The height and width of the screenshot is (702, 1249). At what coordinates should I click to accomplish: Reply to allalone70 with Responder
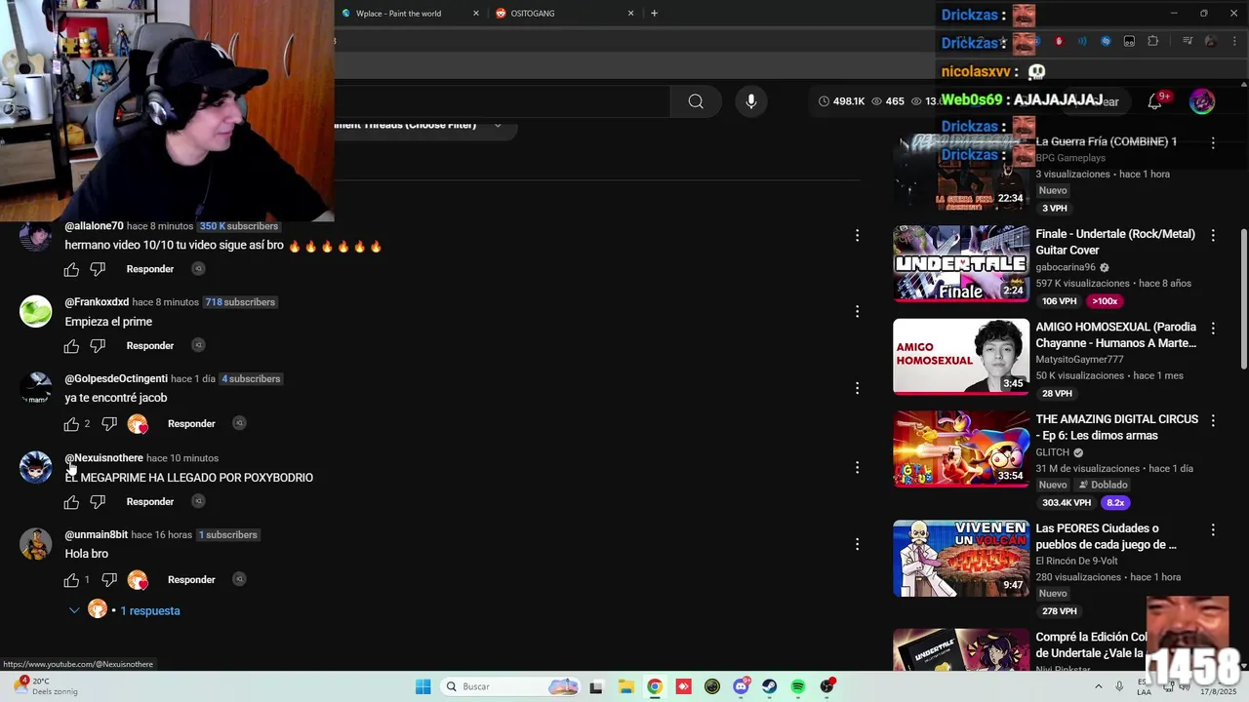tap(150, 269)
